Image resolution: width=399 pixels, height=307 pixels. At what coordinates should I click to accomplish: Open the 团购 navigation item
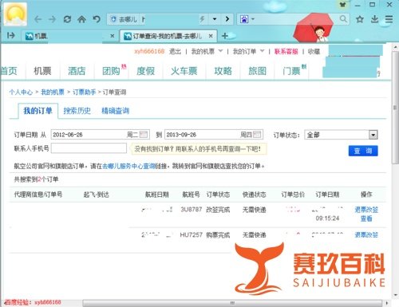tap(111, 71)
